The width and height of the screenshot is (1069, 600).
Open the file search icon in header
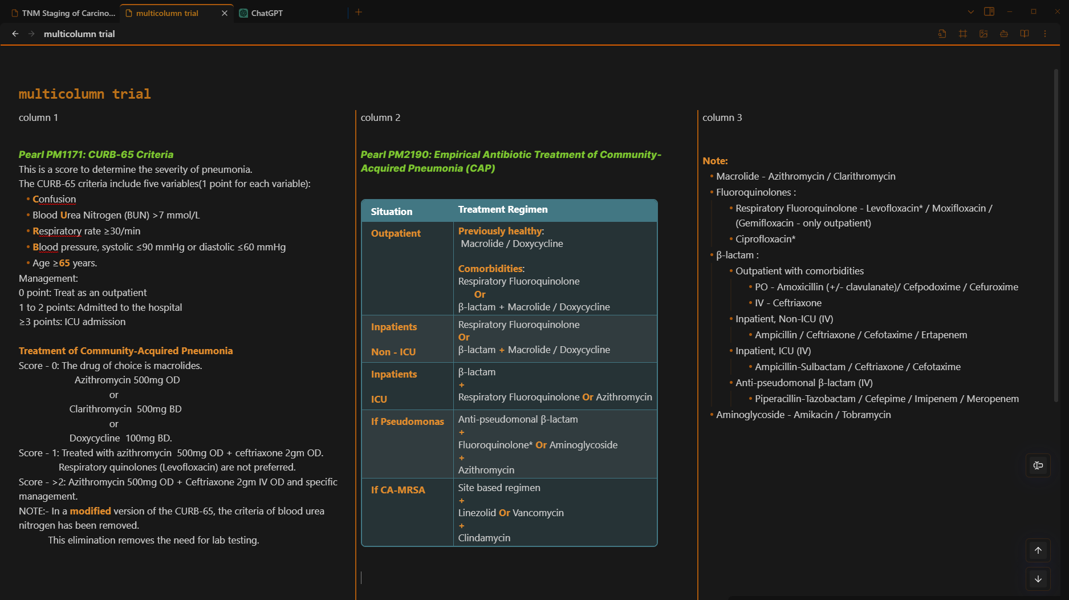[x=942, y=34]
